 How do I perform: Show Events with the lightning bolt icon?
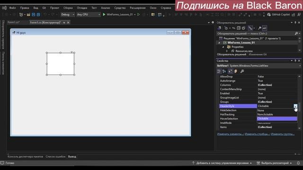236,71
